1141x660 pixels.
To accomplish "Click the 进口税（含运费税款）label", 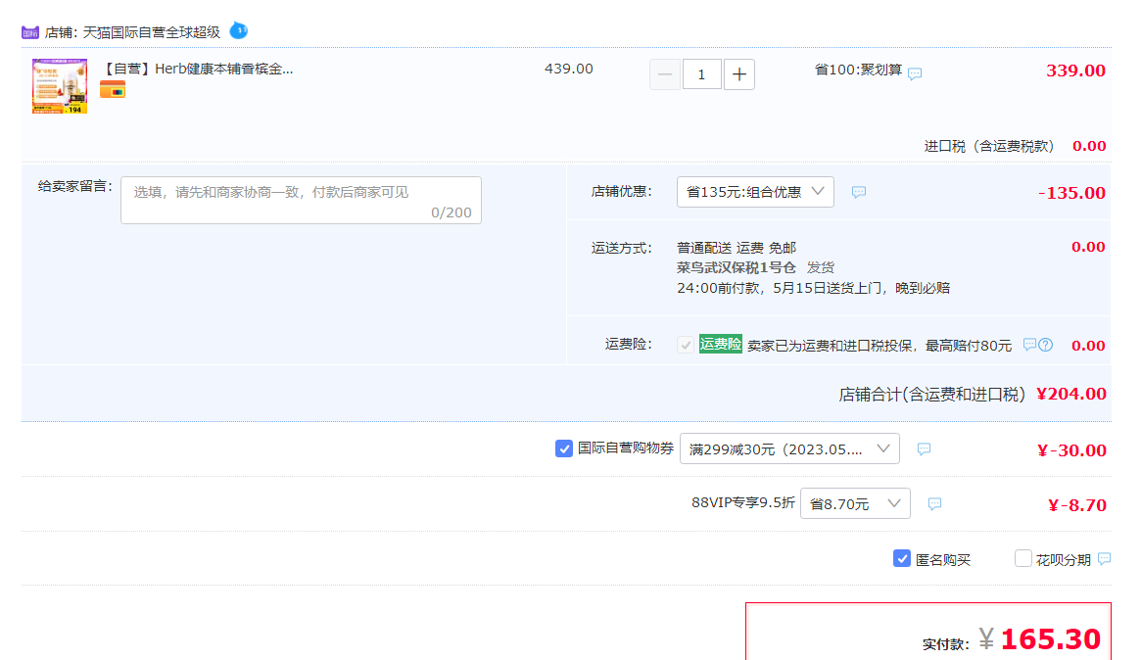I will [989, 146].
